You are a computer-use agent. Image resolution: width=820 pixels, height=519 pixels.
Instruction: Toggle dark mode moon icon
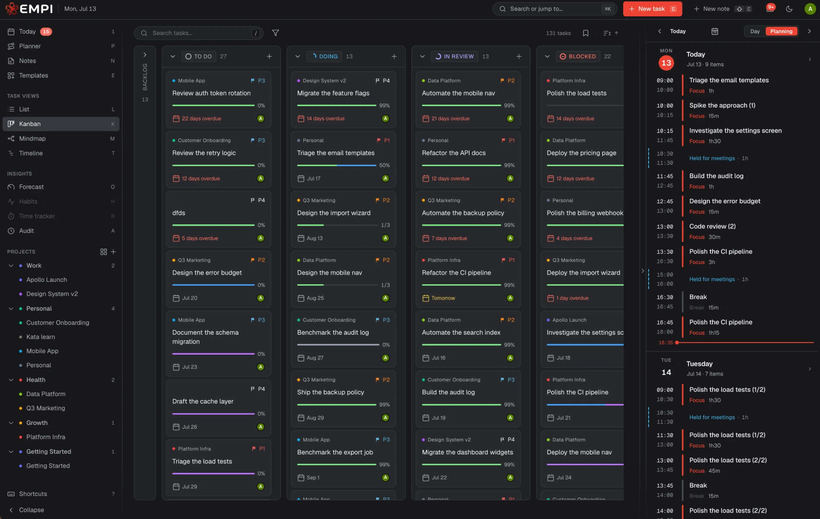coord(789,9)
